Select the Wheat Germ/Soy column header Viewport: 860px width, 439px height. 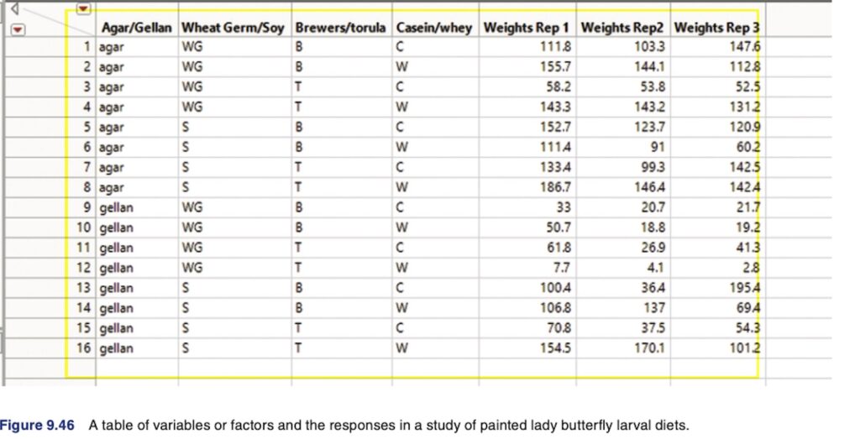234,28
